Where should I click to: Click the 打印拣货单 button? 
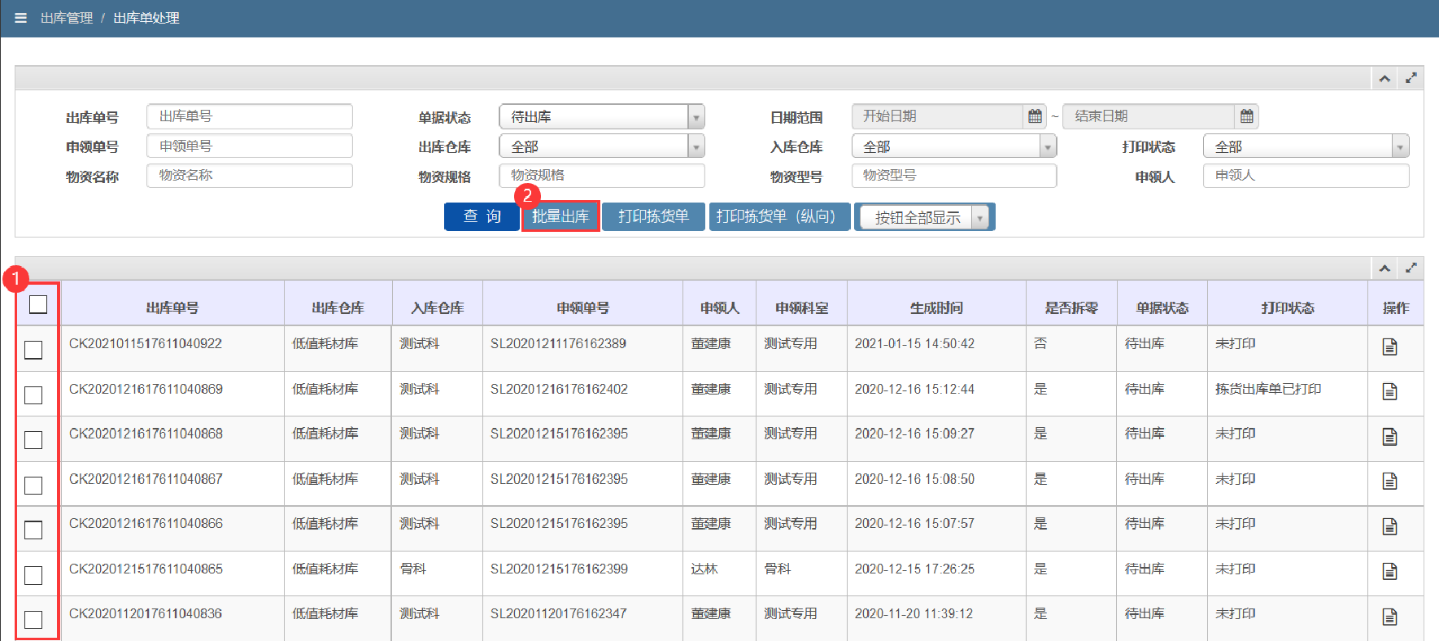click(x=653, y=216)
